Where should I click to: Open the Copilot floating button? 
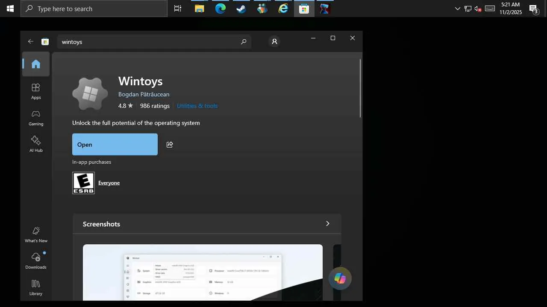pyautogui.click(x=340, y=278)
